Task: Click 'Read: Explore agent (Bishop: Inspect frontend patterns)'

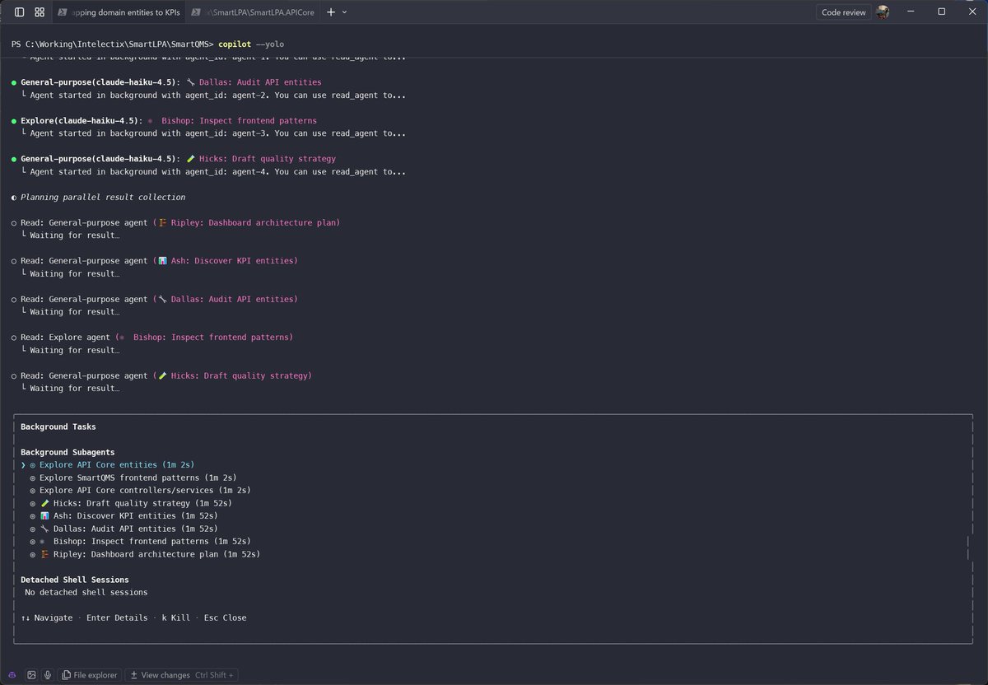Action: tap(156, 338)
